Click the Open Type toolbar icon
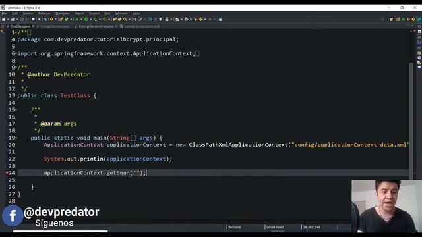This screenshot has height=237, width=422. 115,19
